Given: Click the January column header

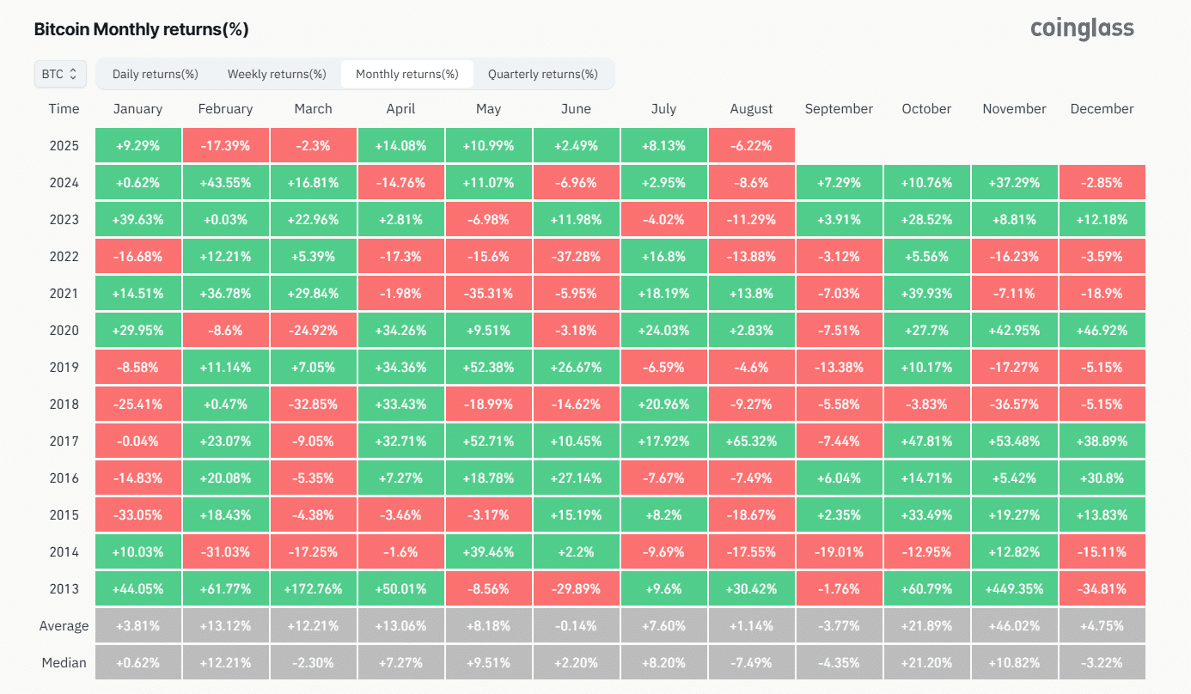Looking at the screenshot, I should tap(137, 108).
